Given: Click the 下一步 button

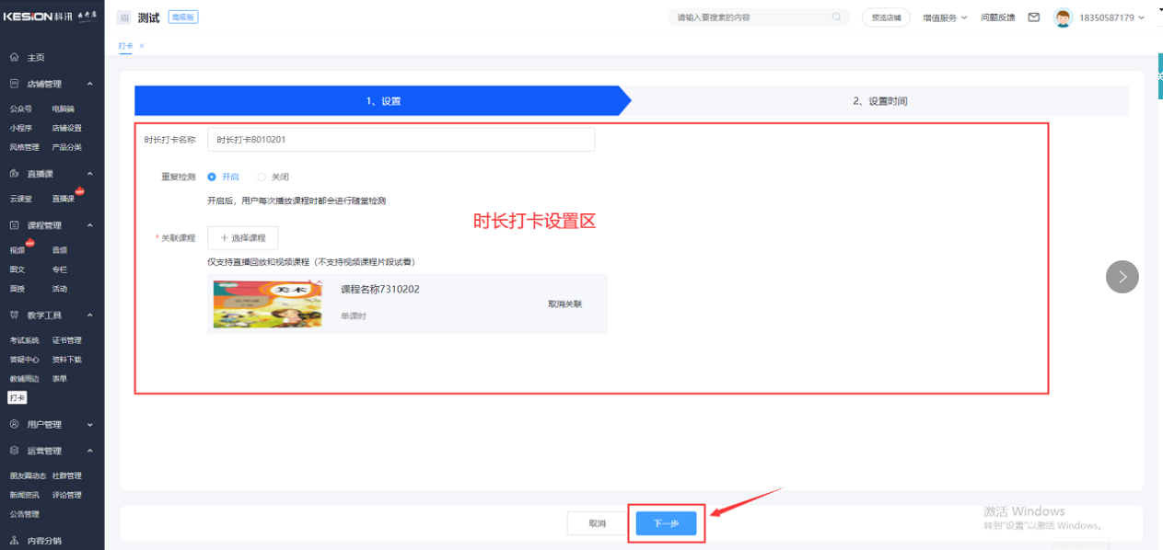Looking at the screenshot, I should pos(666,523).
